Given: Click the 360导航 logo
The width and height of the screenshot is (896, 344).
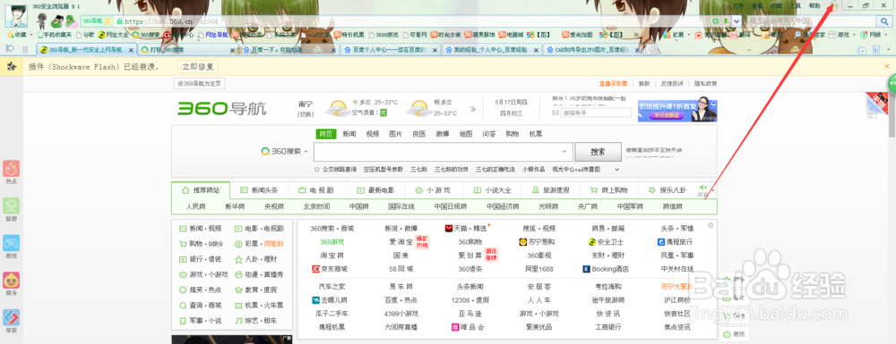Looking at the screenshot, I should click(x=221, y=107).
